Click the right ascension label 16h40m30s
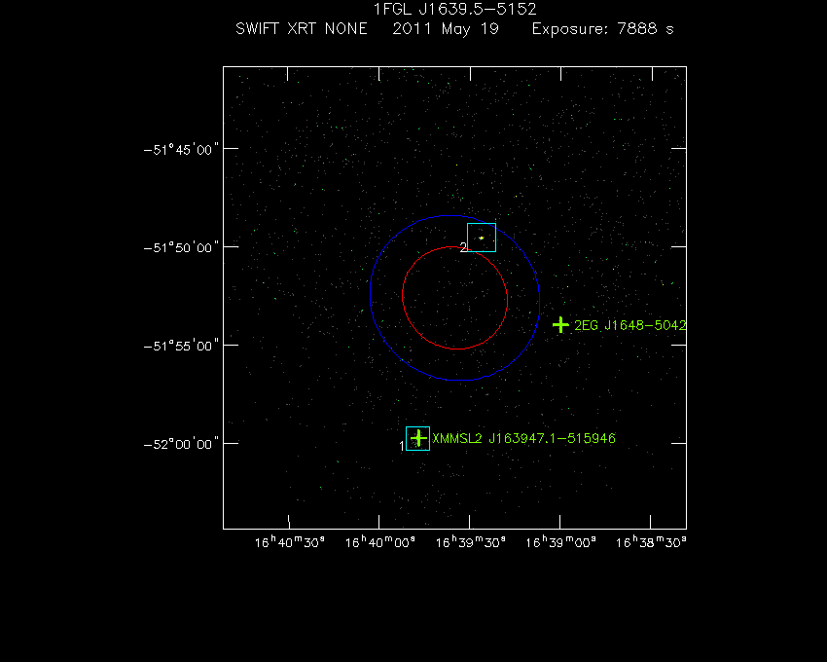This screenshot has height=662, width=827. [x=290, y=542]
